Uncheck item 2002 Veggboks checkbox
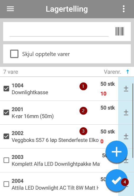The width and height of the screenshot is (134, 196). (x=6, y=136)
